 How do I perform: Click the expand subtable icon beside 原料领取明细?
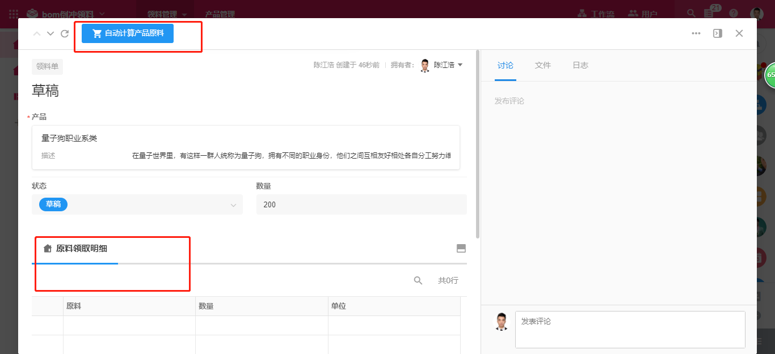point(461,248)
